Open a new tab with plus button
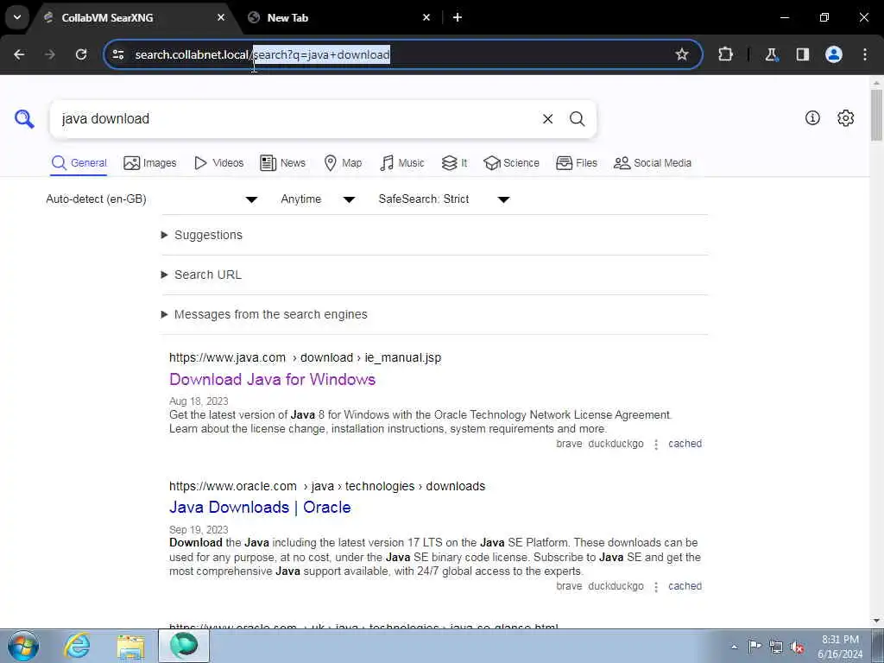884x663 pixels. (458, 17)
